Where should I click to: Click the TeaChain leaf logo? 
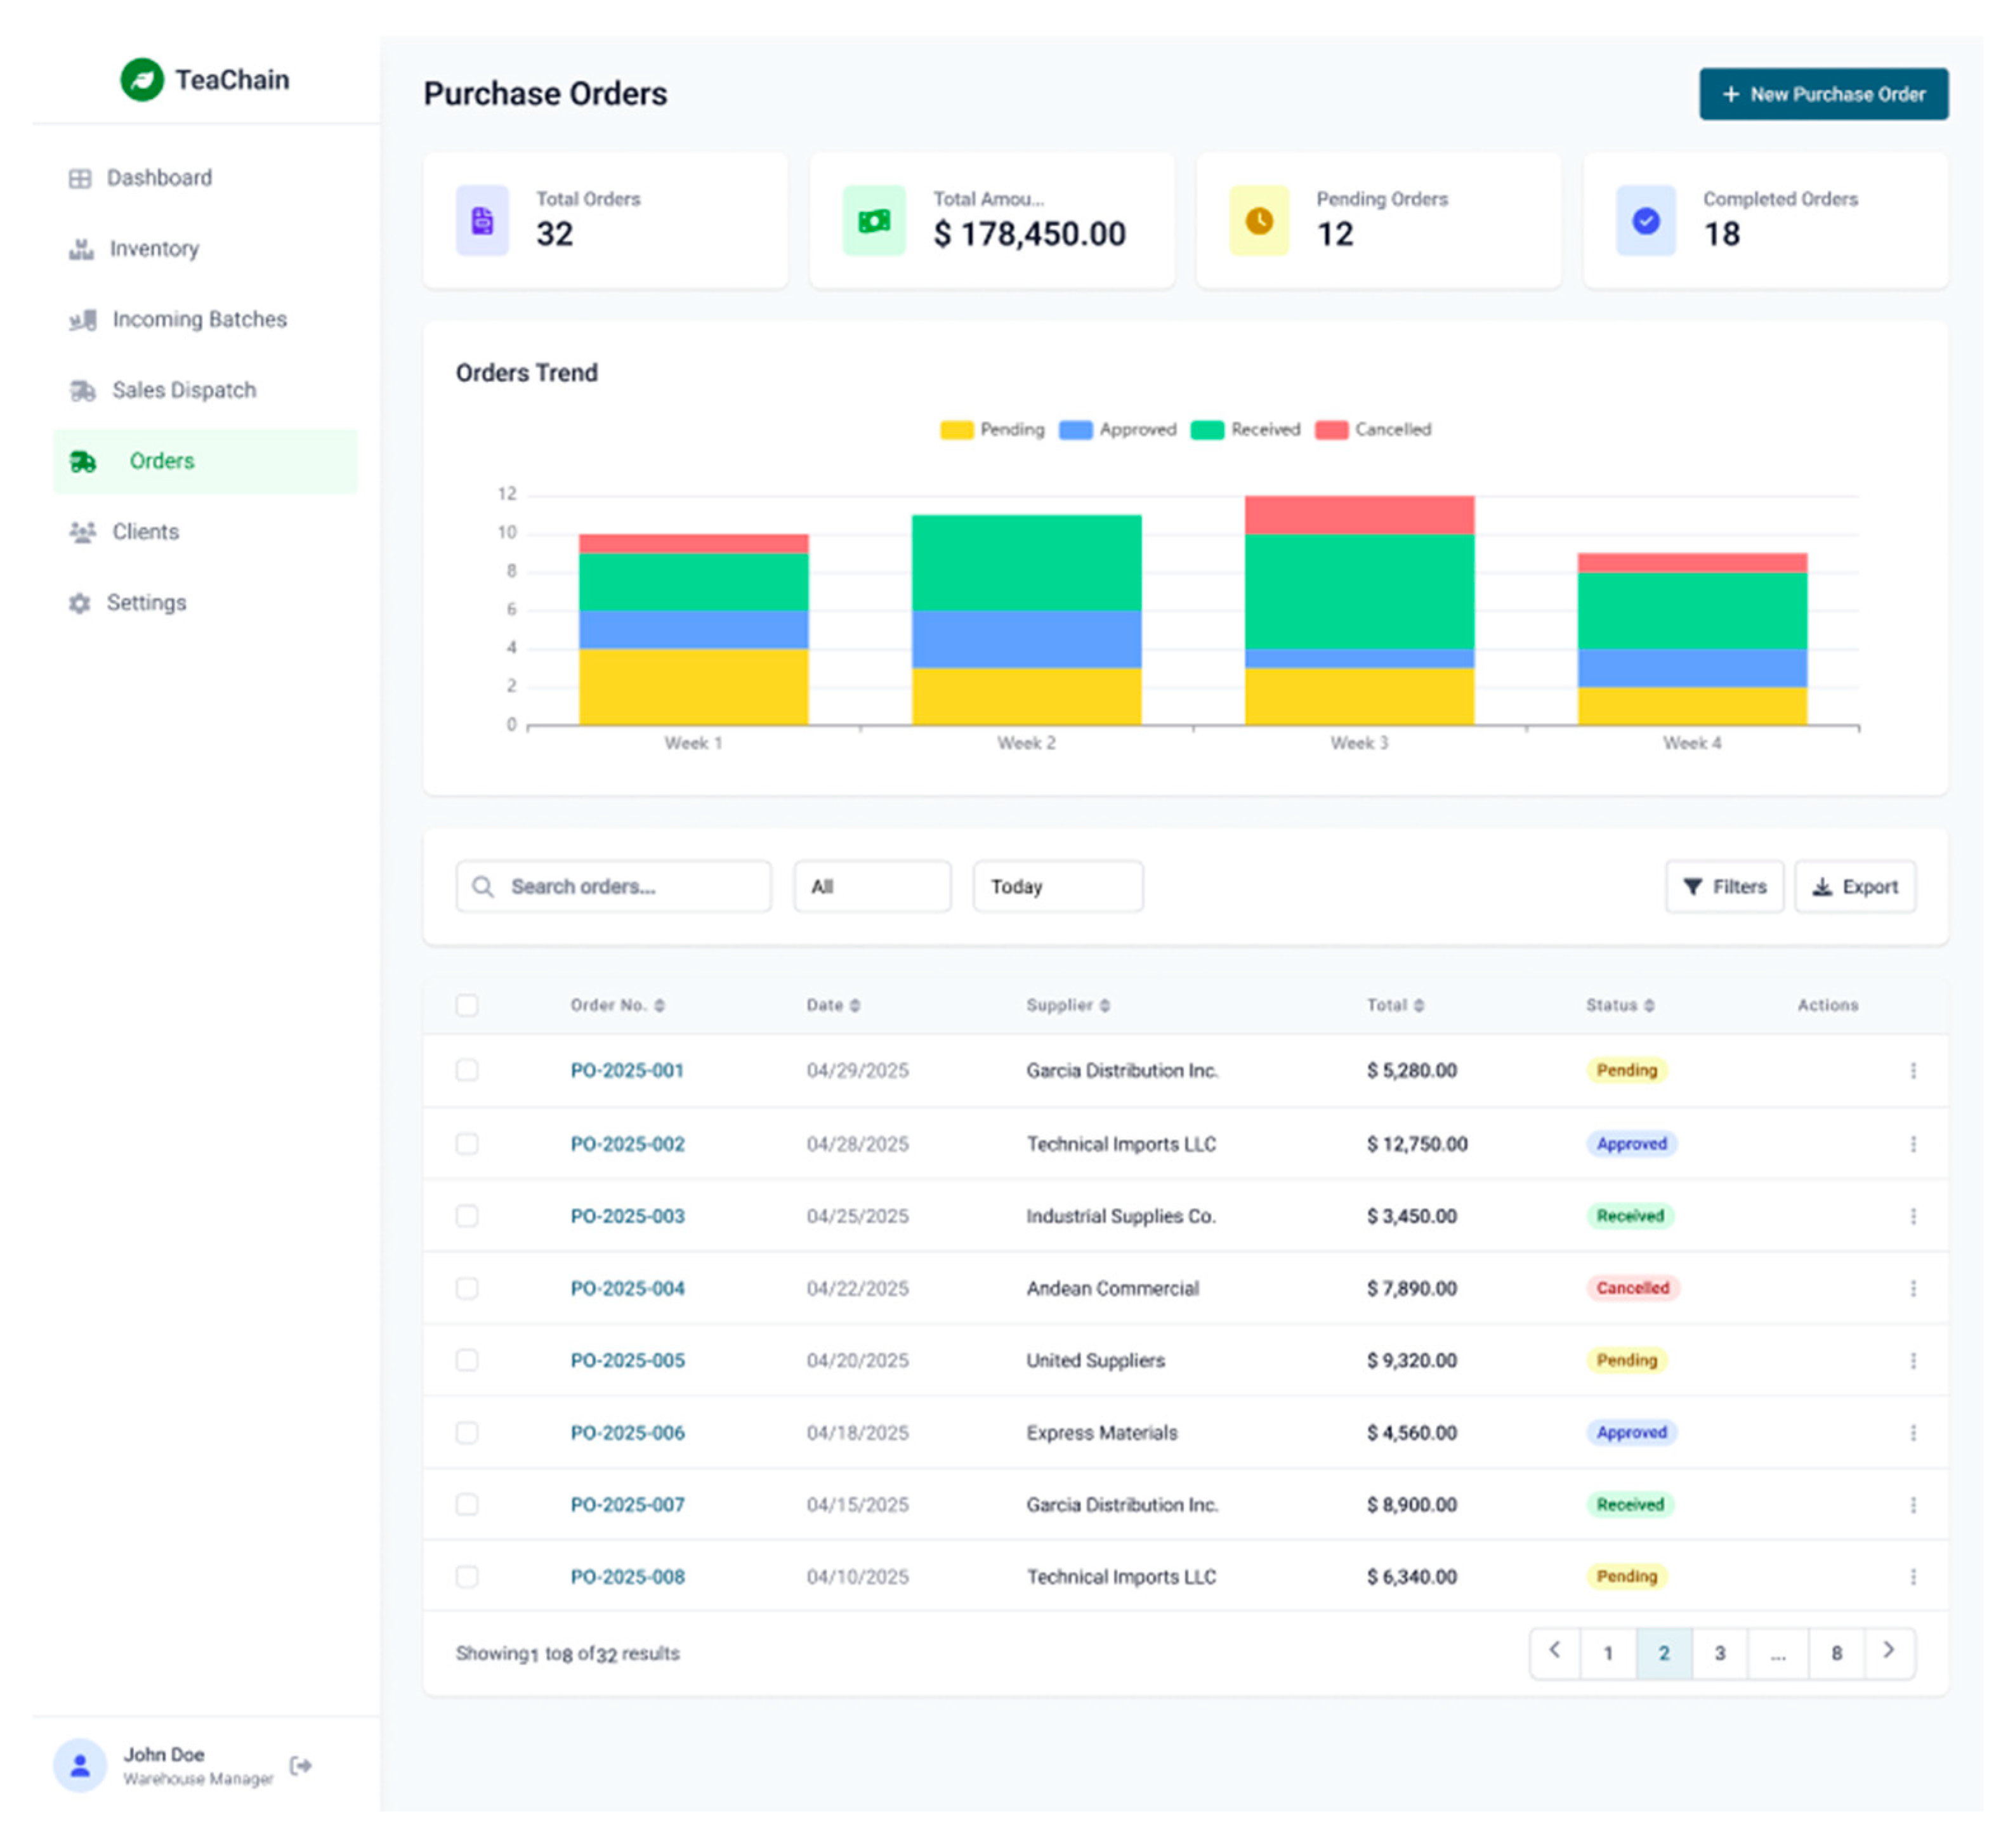tap(142, 80)
